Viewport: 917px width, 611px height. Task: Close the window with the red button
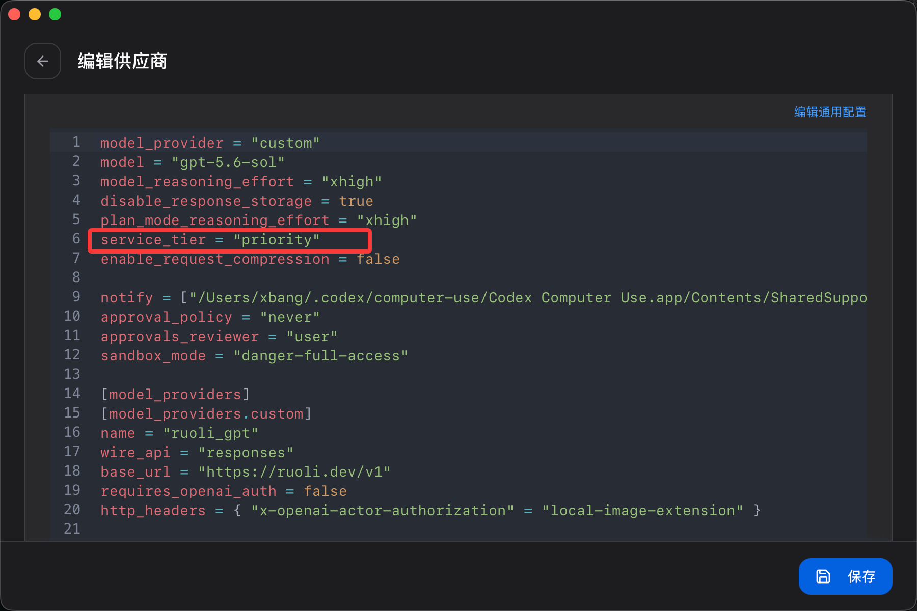(14, 14)
